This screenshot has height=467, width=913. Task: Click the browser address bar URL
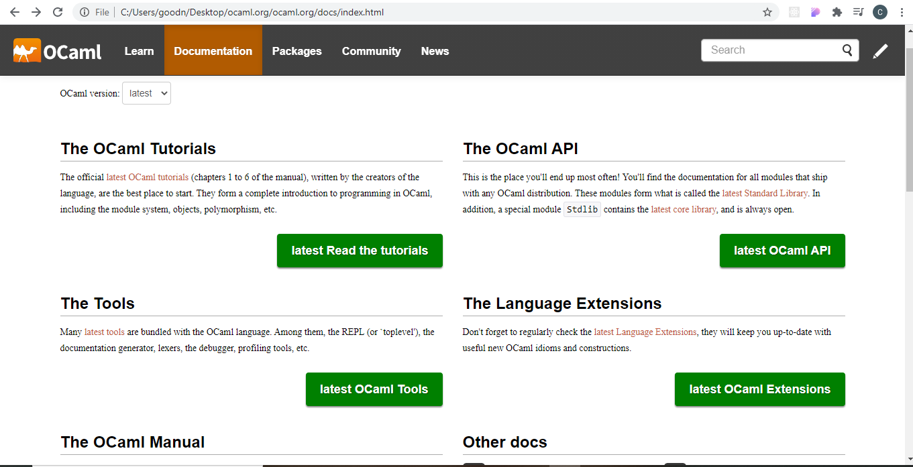point(252,12)
